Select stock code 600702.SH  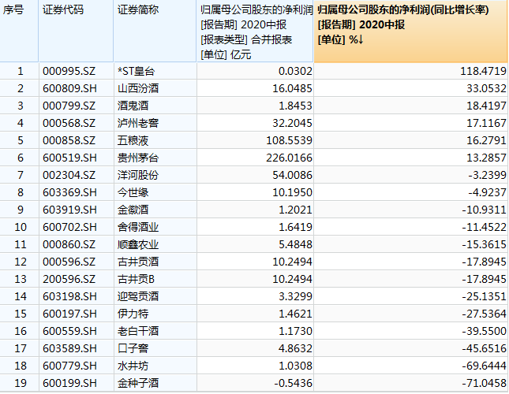coord(69,227)
